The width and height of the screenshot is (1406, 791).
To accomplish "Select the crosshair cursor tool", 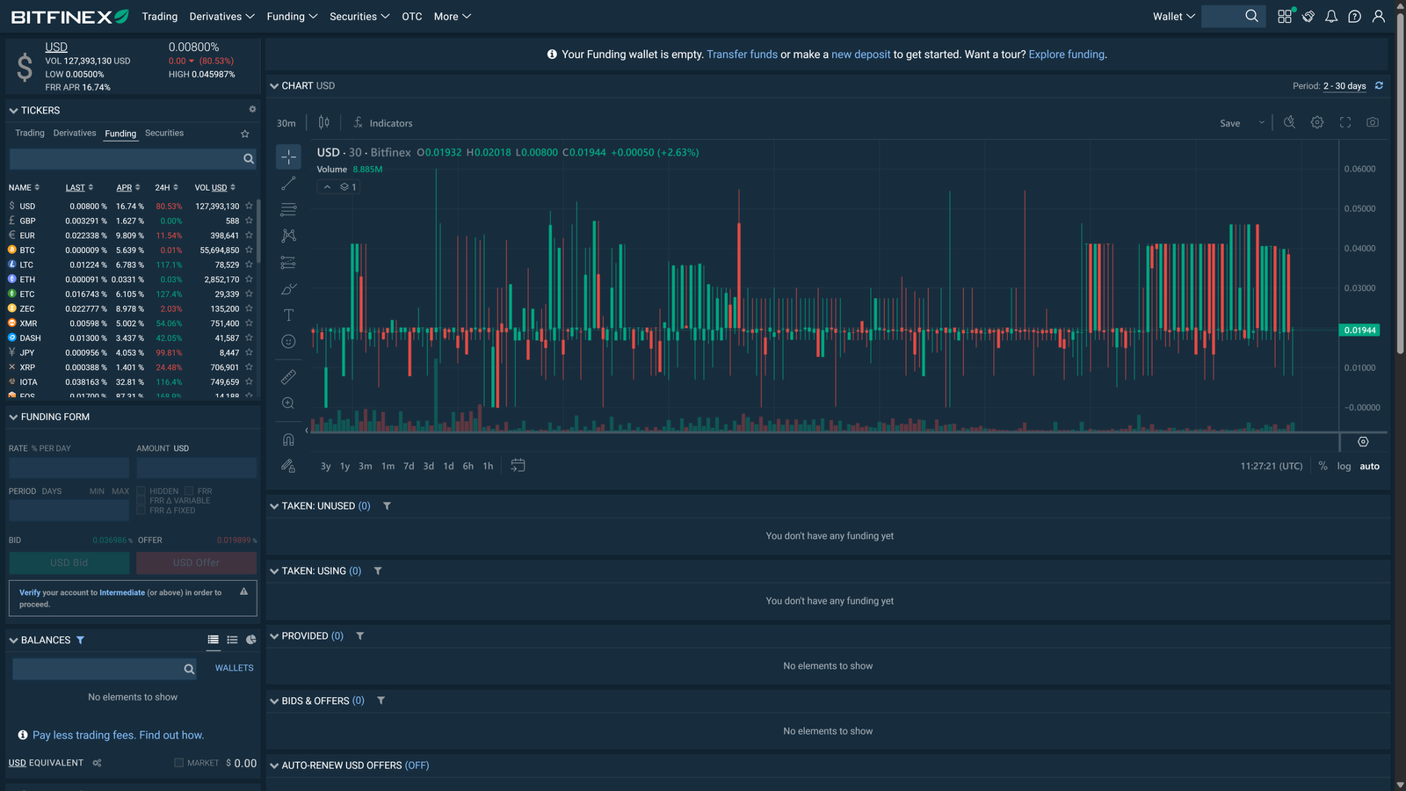I will coord(288,156).
